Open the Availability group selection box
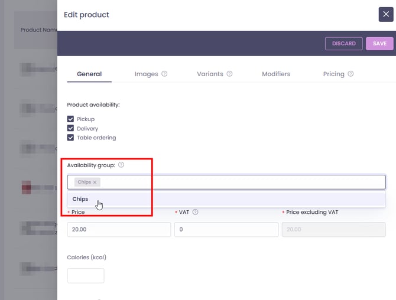This screenshot has height=300, width=396. pos(236,182)
